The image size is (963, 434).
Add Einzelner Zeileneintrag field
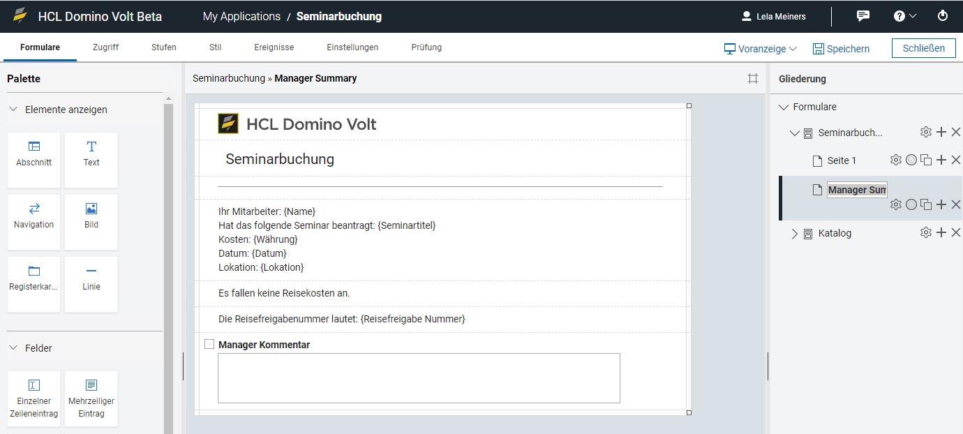[x=34, y=398]
